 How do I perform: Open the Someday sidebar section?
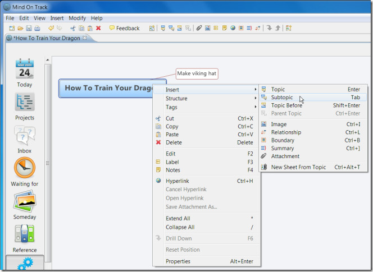[x=25, y=205]
